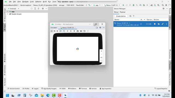Open Search Everywhere magnifier icon
Viewport: 175px width, 98px height.
pyautogui.click(x=163, y=5)
